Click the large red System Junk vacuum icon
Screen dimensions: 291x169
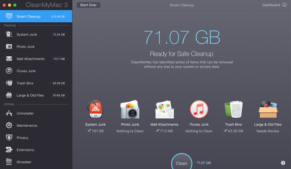point(95,109)
